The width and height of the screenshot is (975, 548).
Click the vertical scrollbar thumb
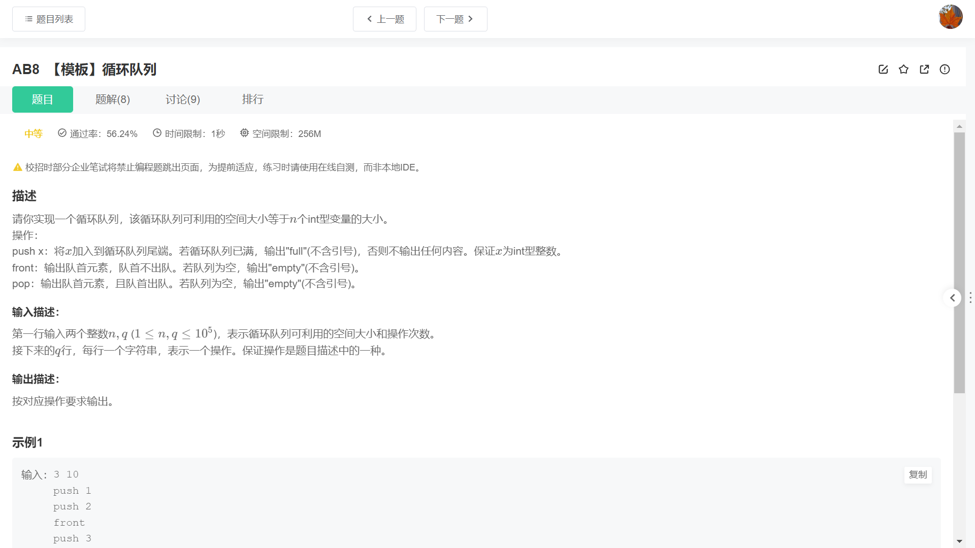point(959,263)
